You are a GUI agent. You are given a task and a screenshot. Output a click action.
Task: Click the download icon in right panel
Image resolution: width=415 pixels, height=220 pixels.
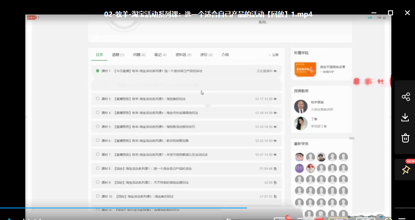[405, 117]
